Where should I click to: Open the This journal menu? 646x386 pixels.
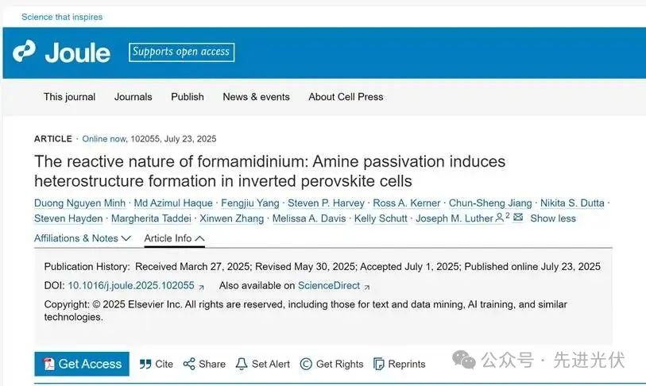[69, 97]
